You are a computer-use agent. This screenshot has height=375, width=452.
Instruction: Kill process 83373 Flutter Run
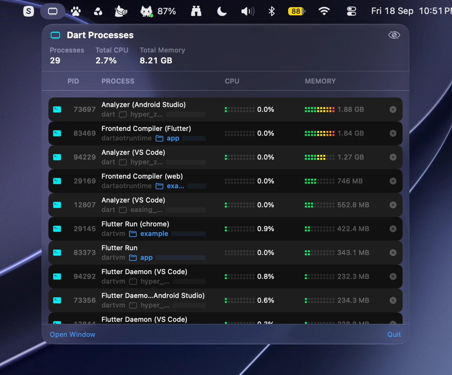click(393, 253)
